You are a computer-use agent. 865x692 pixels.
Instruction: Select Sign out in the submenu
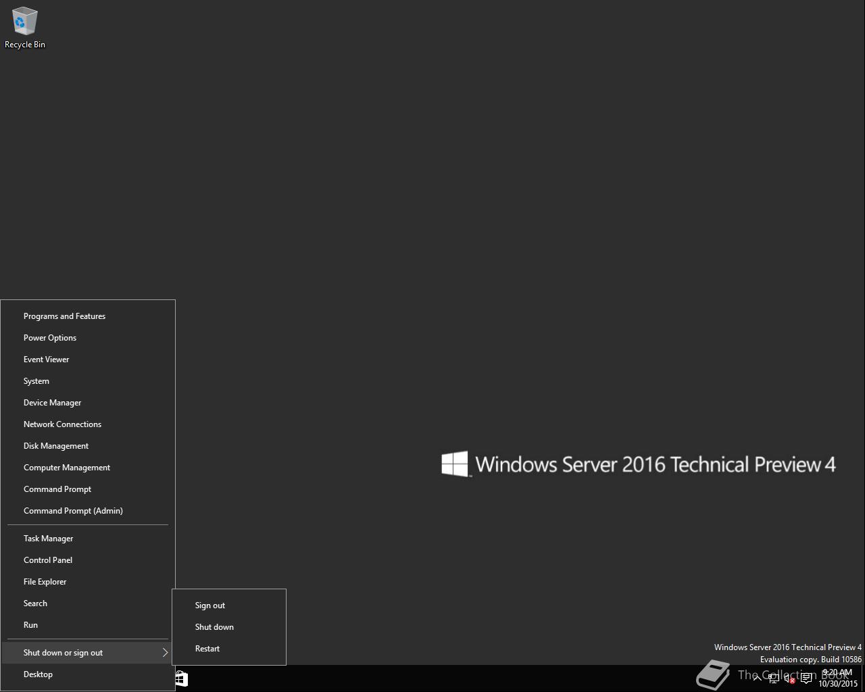point(229,605)
